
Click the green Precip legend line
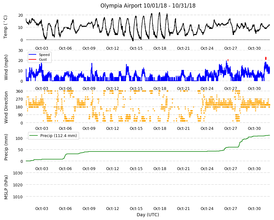[x=34, y=135]
